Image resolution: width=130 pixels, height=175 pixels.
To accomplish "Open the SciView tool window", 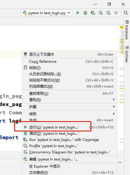I will pos(127,54).
